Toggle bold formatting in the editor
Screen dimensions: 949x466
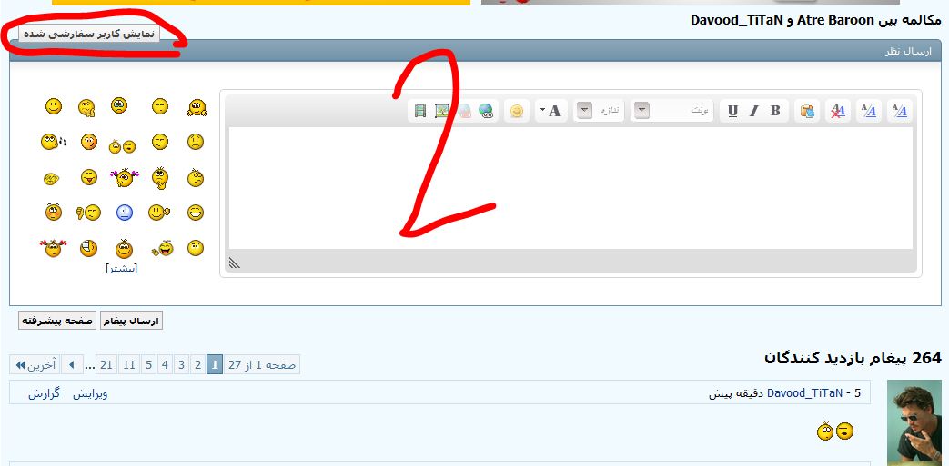(775, 111)
